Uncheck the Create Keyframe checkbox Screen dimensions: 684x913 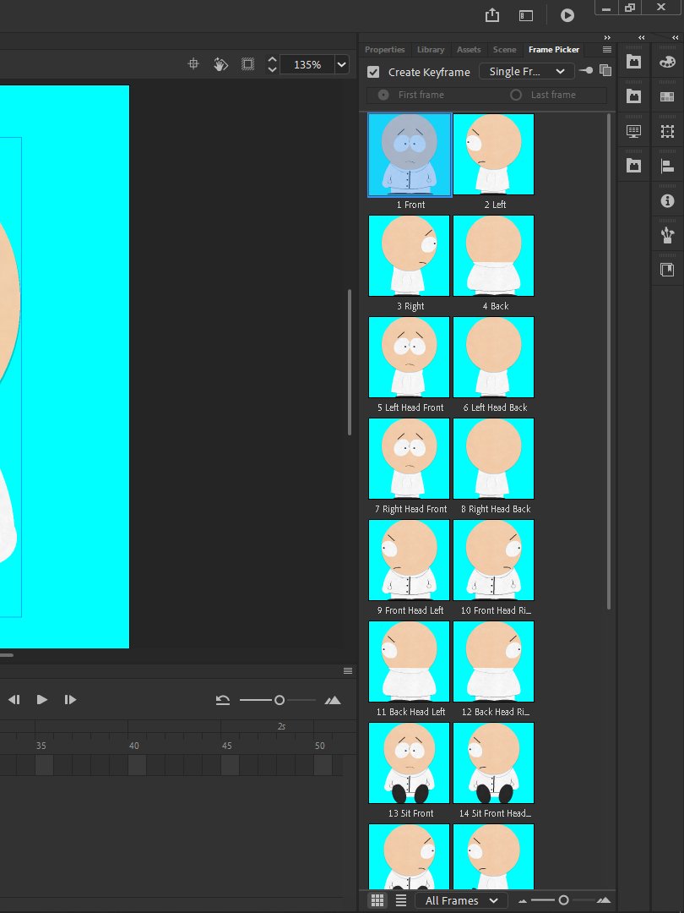(x=373, y=72)
